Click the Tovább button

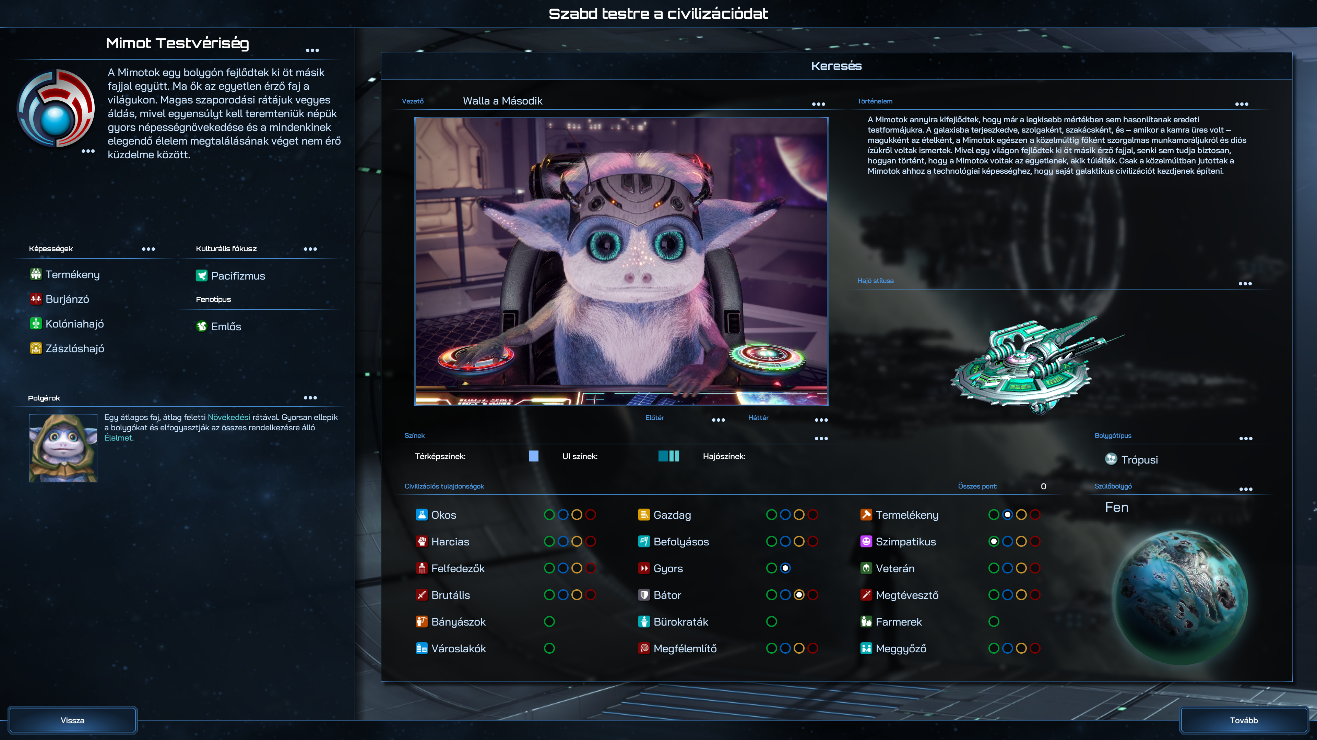point(1243,720)
